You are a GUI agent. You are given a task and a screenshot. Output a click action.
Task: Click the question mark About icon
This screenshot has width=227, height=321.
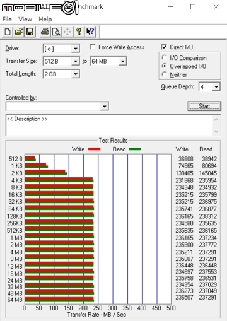pos(79,32)
